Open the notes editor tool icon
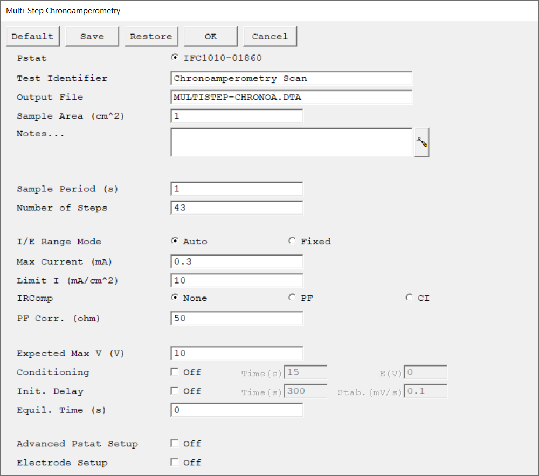 click(421, 142)
